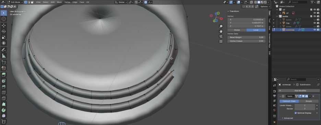Viewport: 321px width, 125px height.
Task: Activate the Bevel tool
Action: [x=3, y=87]
